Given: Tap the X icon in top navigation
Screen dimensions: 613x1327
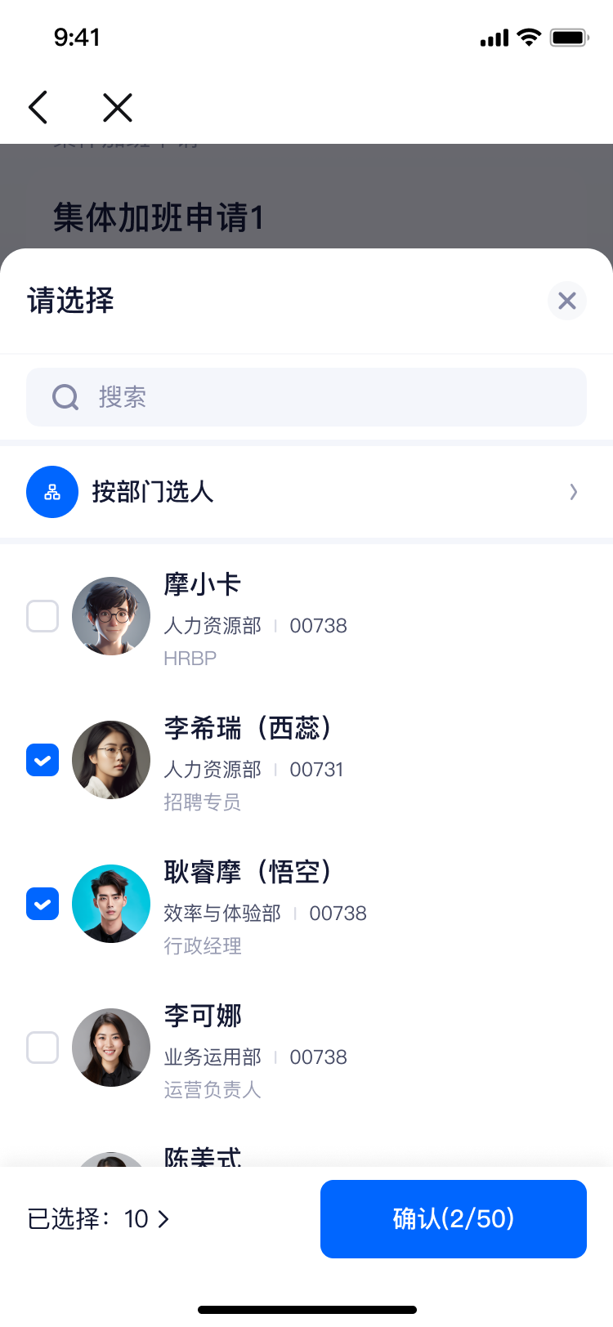Looking at the screenshot, I should coord(118,107).
